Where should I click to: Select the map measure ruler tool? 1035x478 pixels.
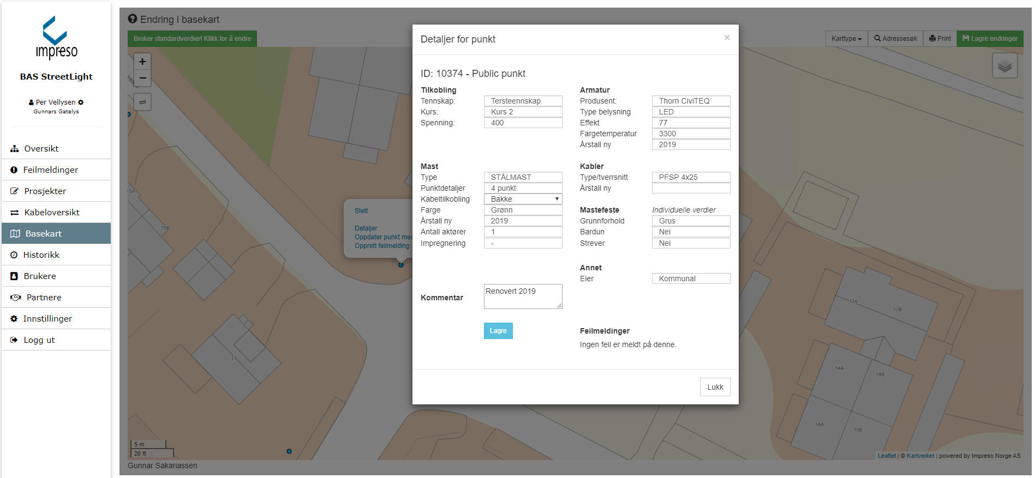tap(142, 102)
